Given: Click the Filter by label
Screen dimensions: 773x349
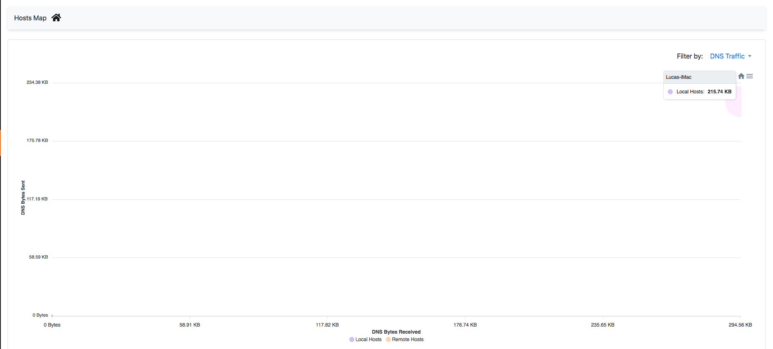Looking at the screenshot, I should (690, 56).
